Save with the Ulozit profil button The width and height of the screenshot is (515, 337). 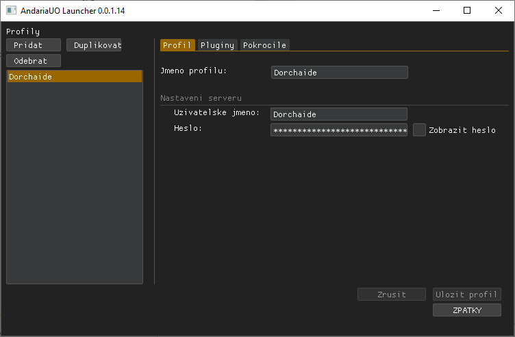tap(466, 295)
